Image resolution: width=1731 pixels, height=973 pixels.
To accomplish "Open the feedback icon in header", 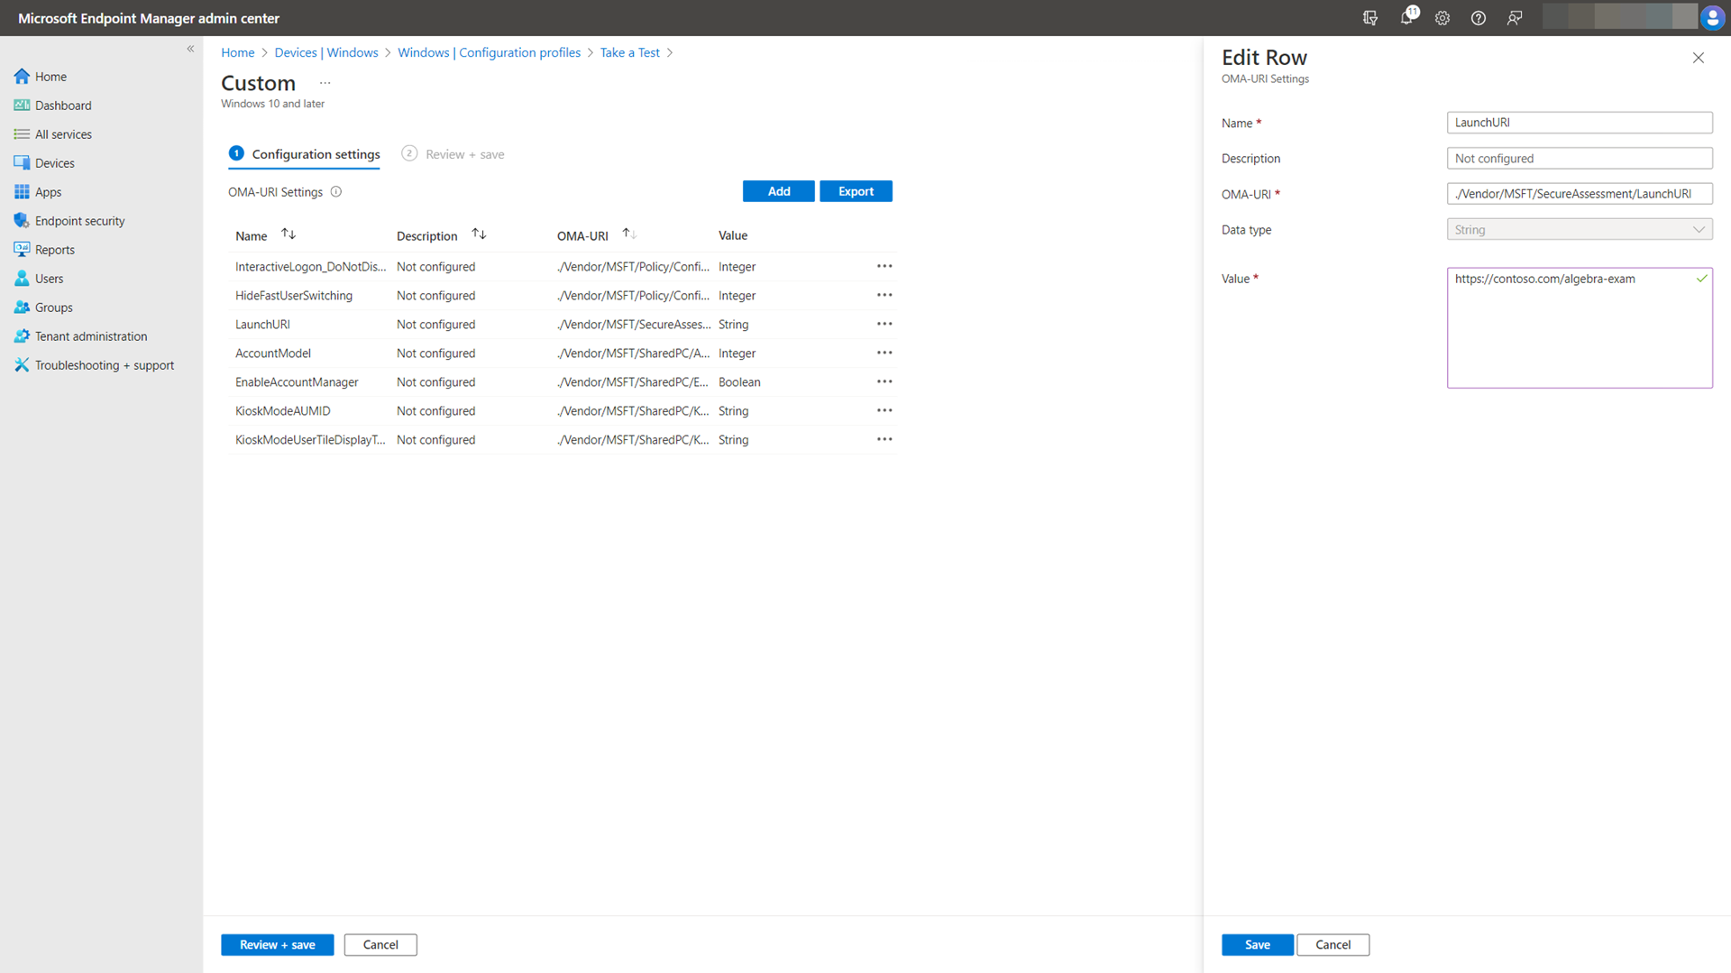I will point(1515,18).
